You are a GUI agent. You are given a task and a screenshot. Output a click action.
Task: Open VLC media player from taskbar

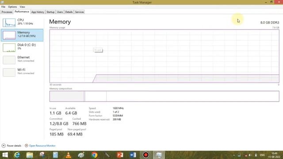click(68, 155)
